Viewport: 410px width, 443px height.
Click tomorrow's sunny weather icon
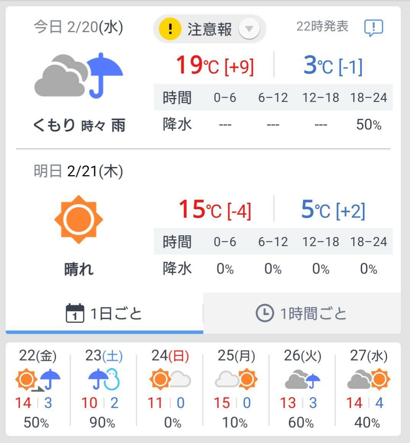click(x=79, y=219)
